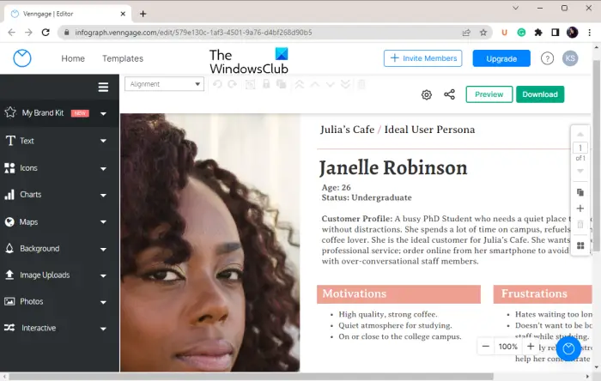The width and height of the screenshot is (601, 381).
Task: Click the woman's portrait photo on canvas
Action: (210, 243)
